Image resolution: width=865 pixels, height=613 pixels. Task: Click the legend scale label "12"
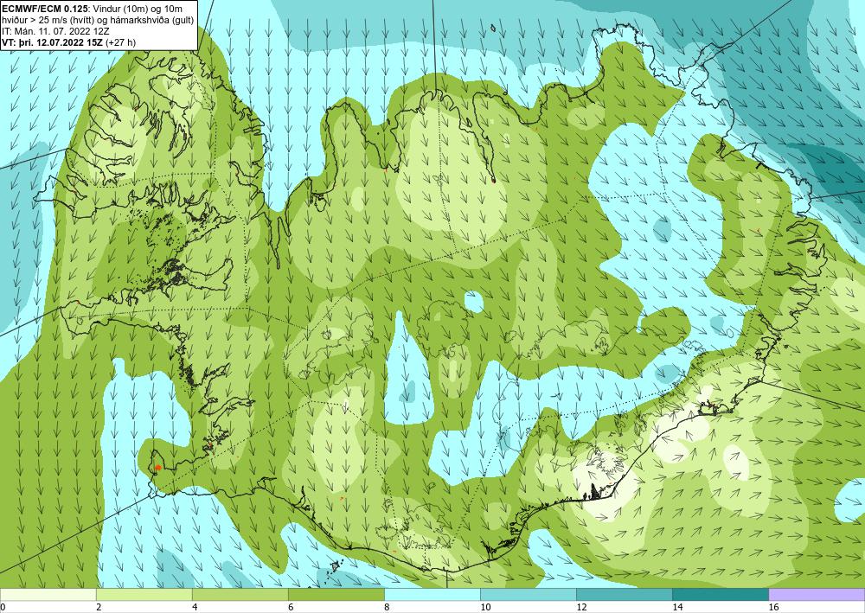[x=581, y=608]
